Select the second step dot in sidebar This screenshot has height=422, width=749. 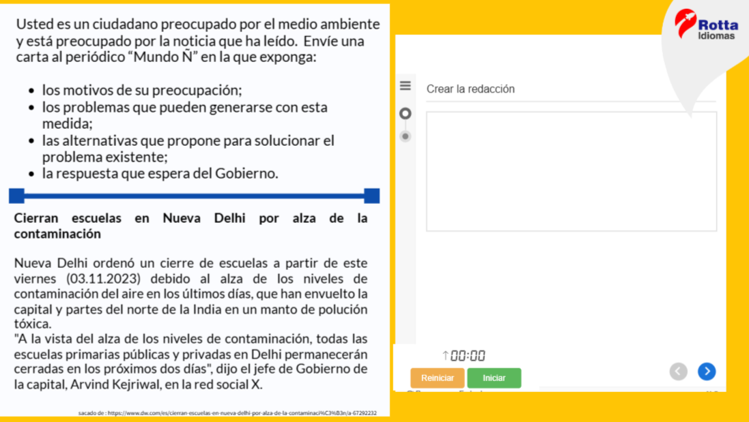click(x=406, y=136)
